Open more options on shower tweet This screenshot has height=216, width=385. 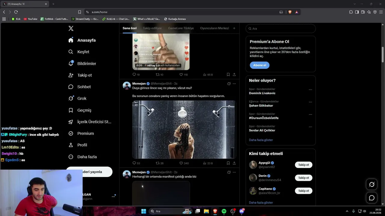click(234, 84)
